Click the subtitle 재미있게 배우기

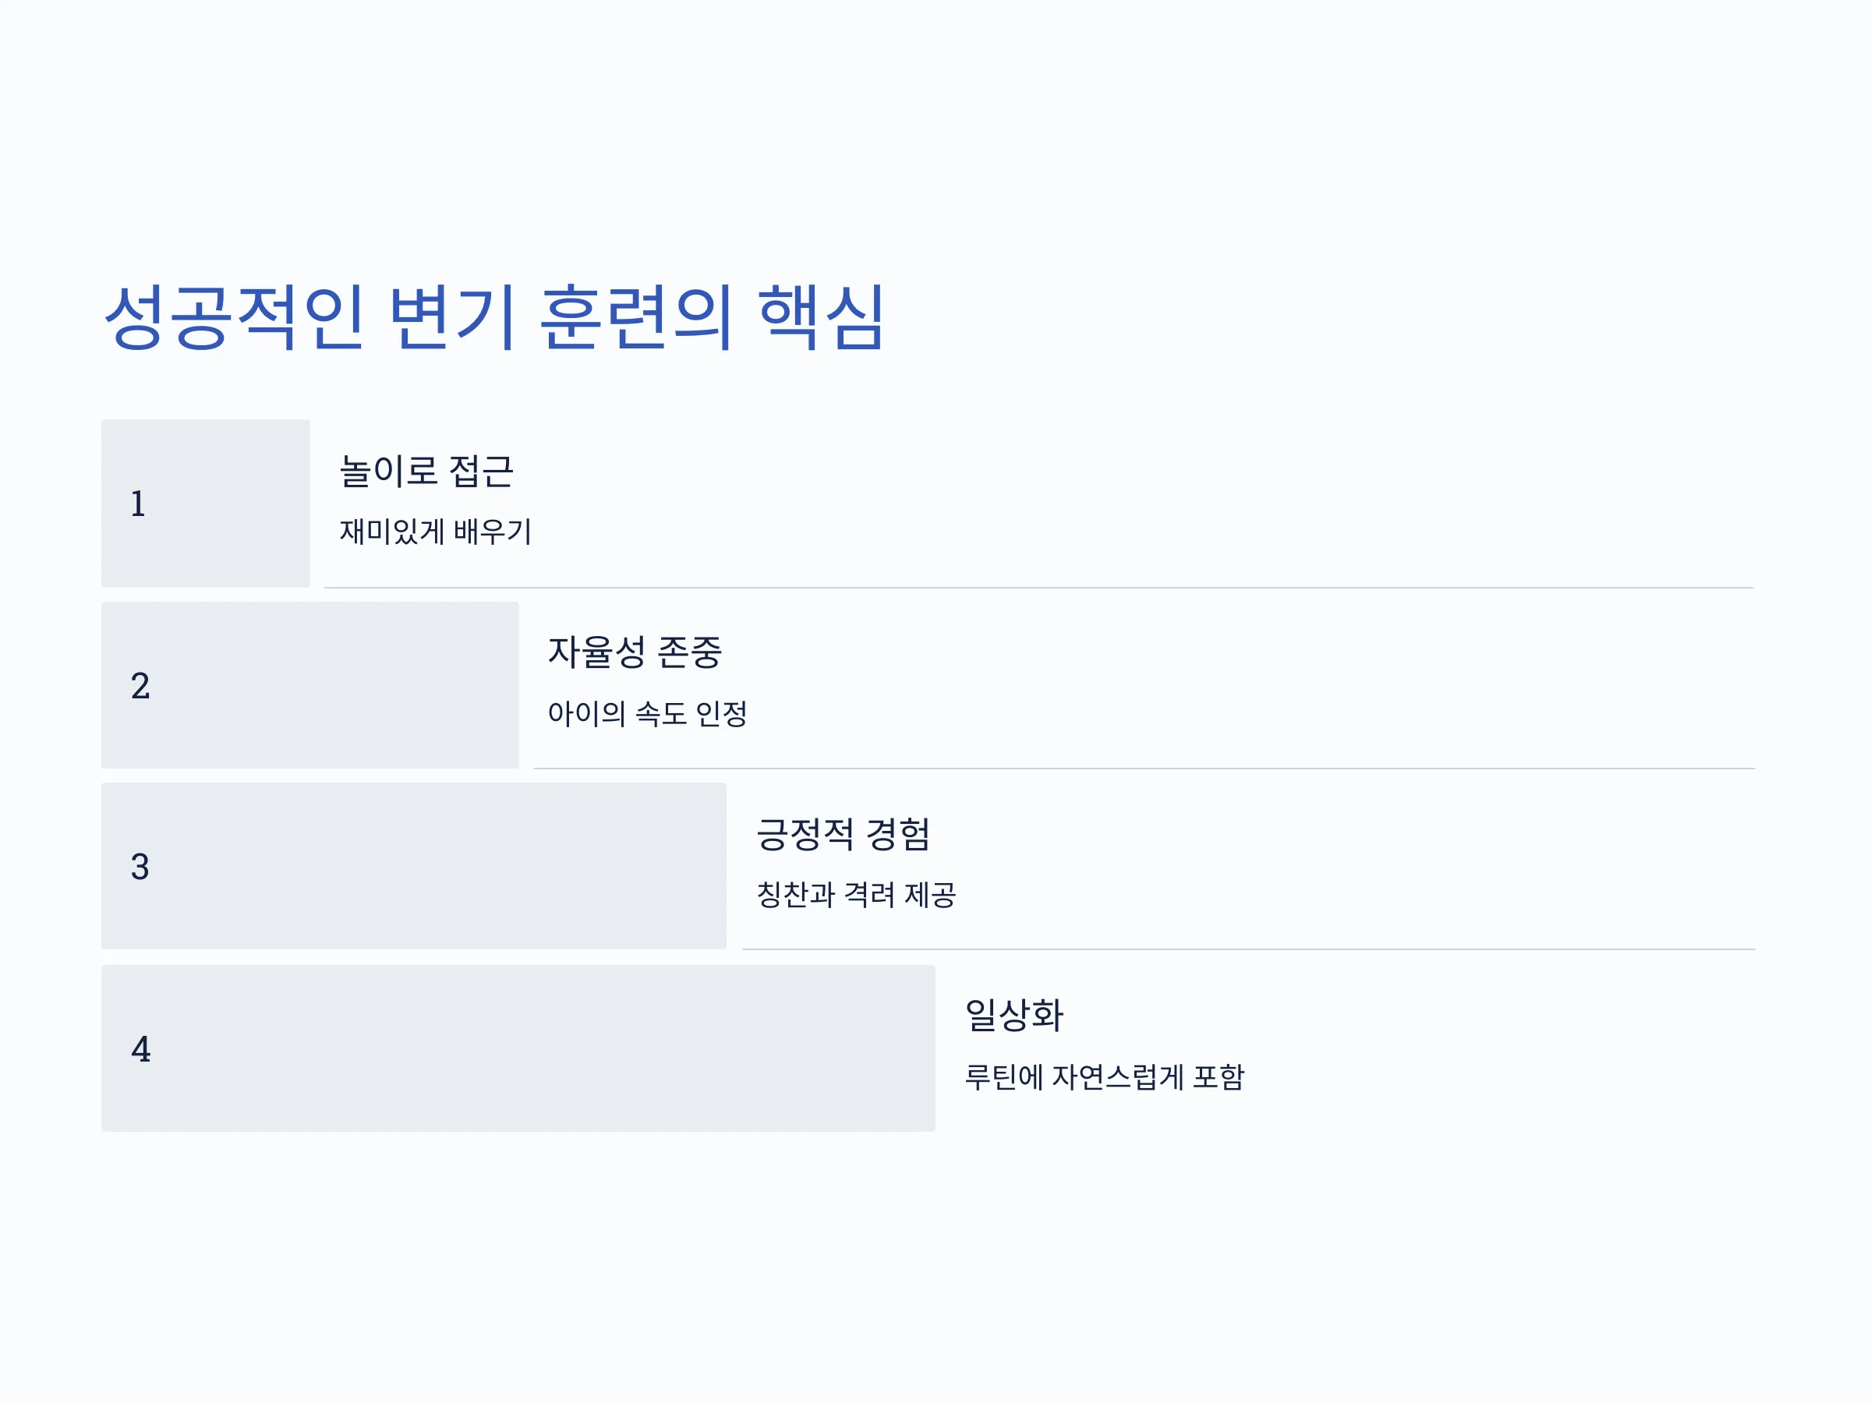436,532
